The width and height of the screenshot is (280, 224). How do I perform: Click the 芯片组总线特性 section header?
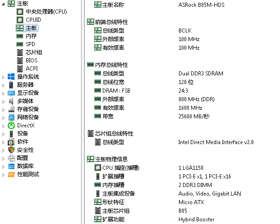click(114, 134)
